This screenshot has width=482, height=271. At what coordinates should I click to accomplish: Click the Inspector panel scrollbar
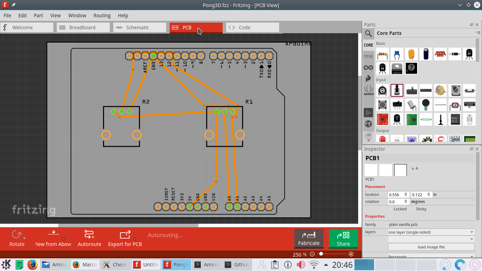(x=478, y=187)
